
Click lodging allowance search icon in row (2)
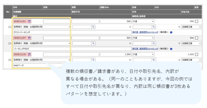point(93,43)
